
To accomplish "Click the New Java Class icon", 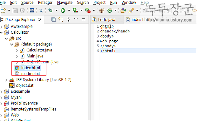I will point(110,10).
